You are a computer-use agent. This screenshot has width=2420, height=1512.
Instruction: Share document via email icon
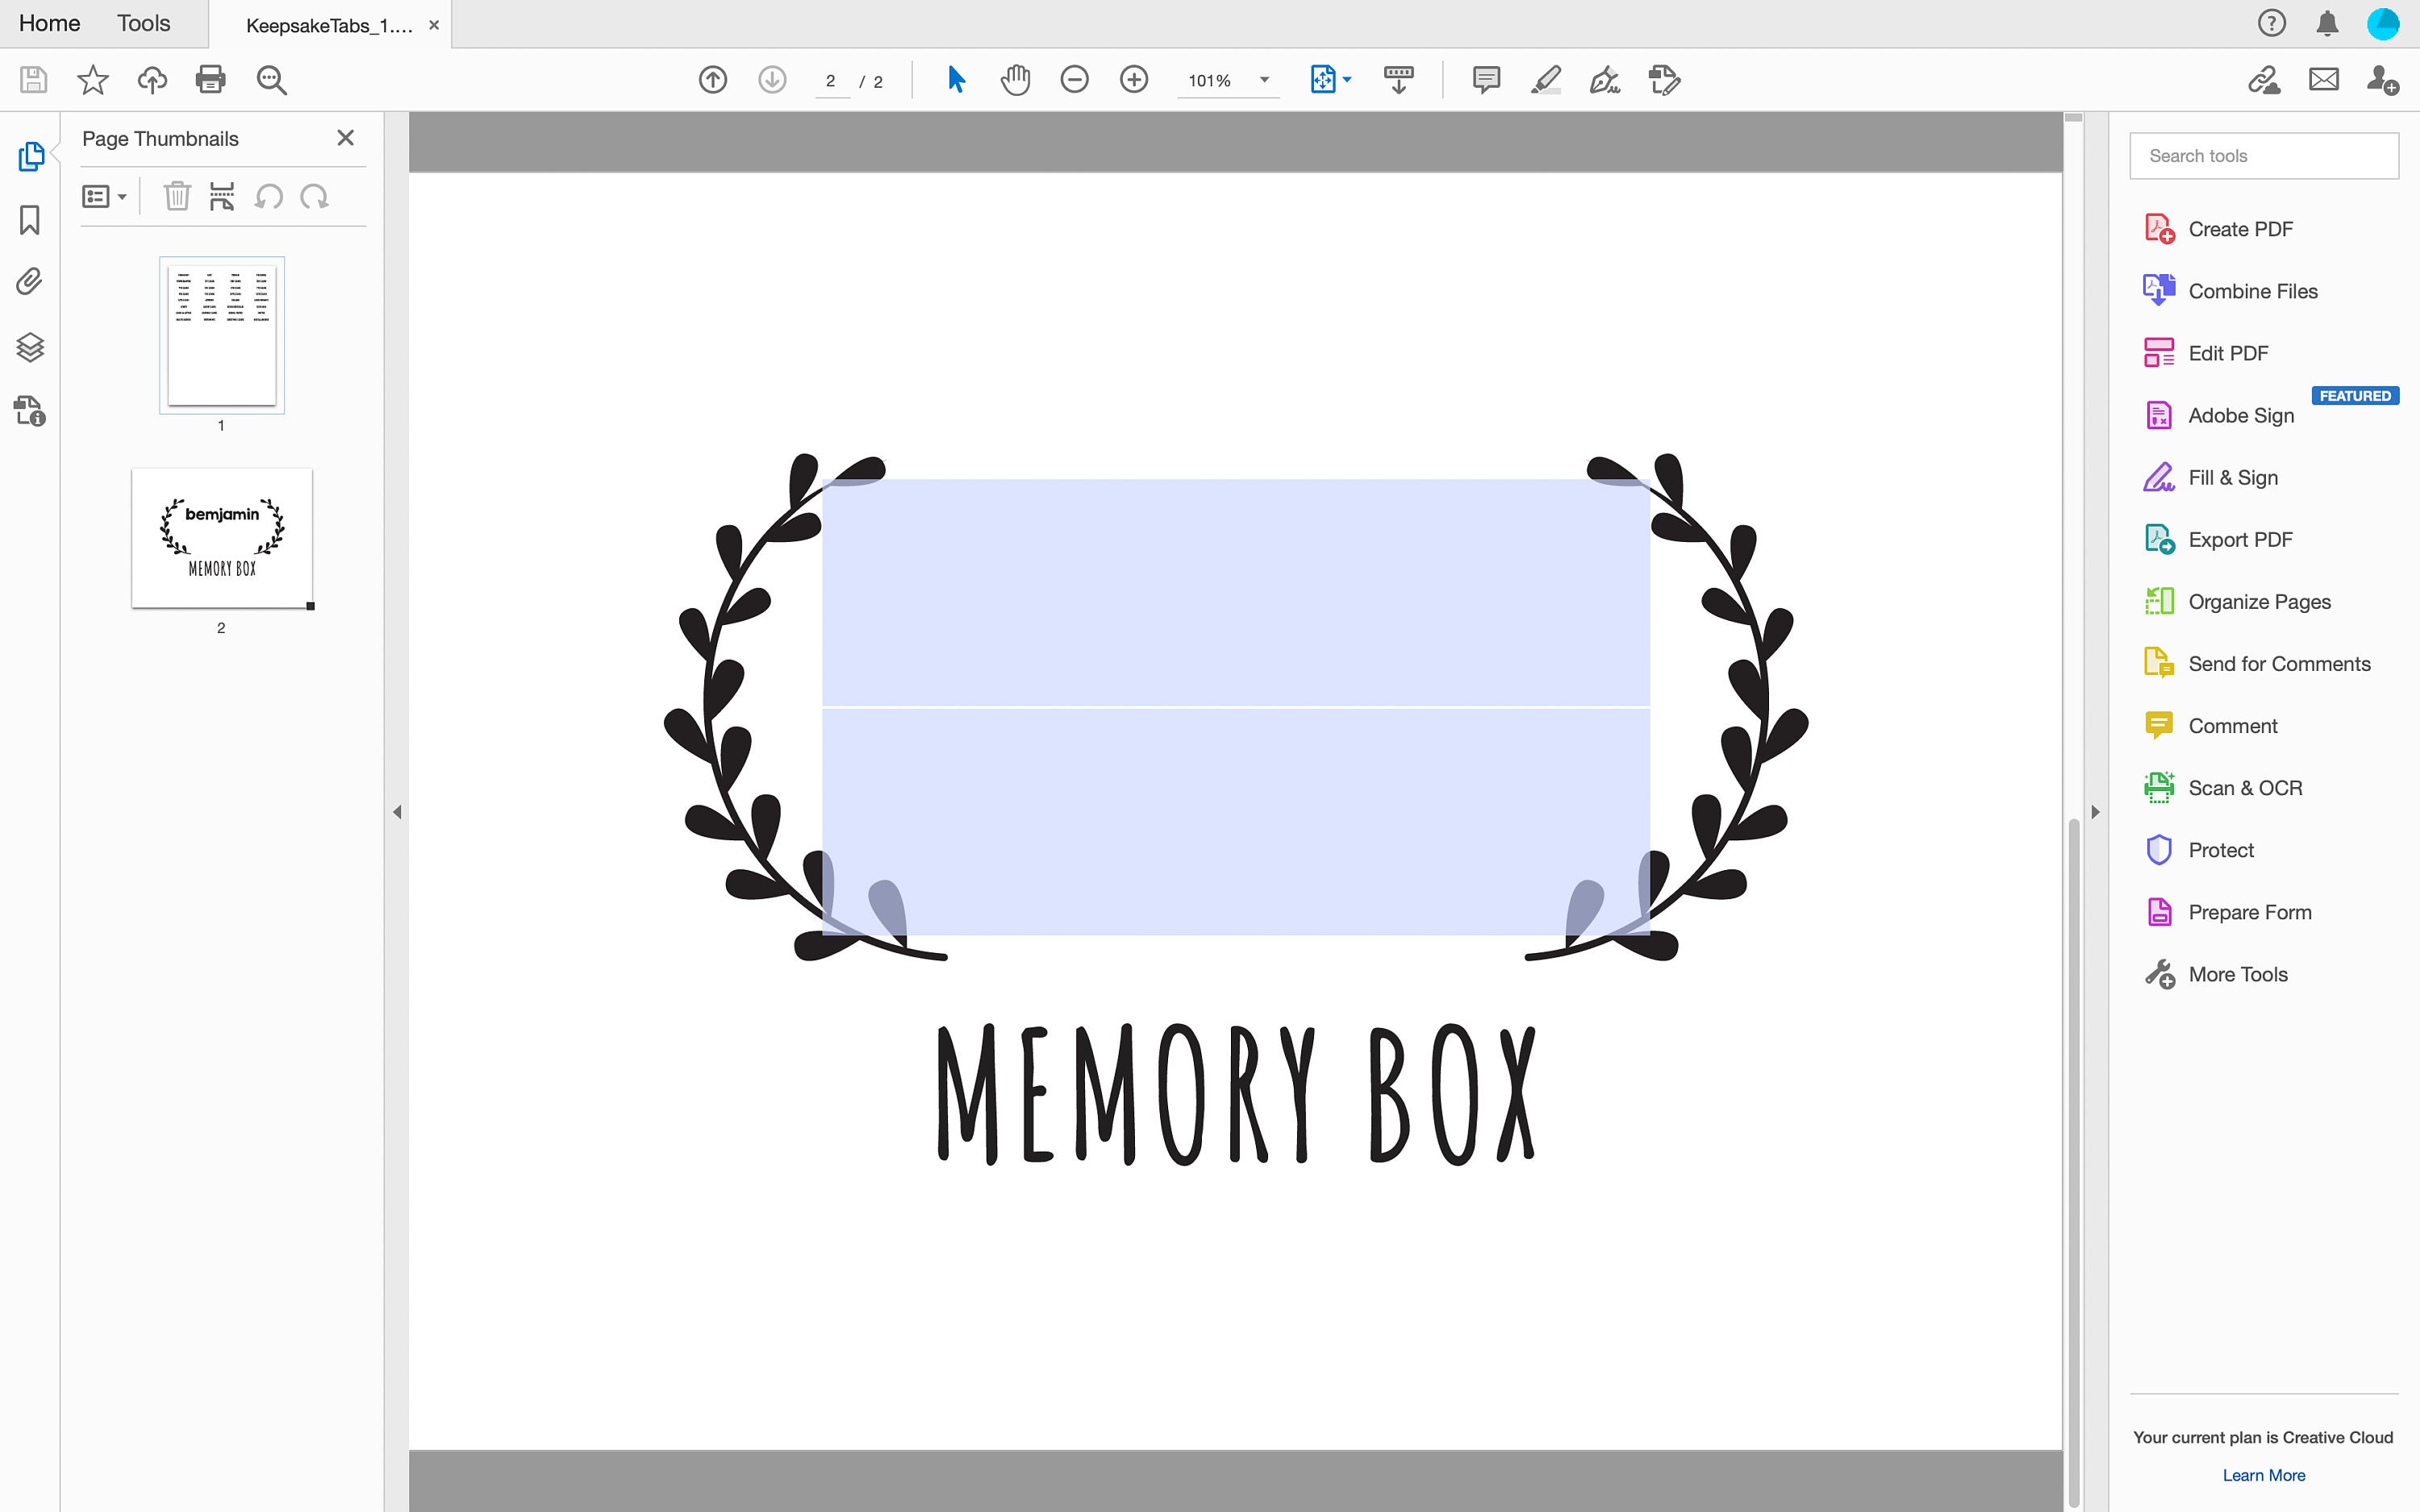click(2323, 79)
